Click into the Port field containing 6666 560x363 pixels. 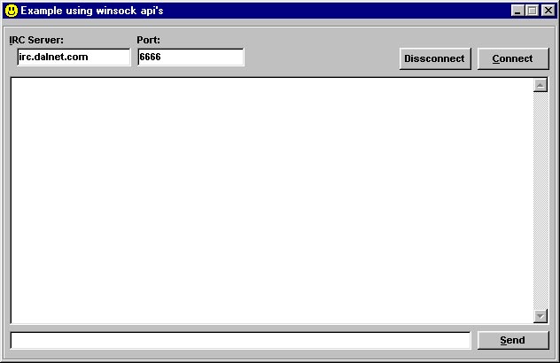click(x=190, y=57)
